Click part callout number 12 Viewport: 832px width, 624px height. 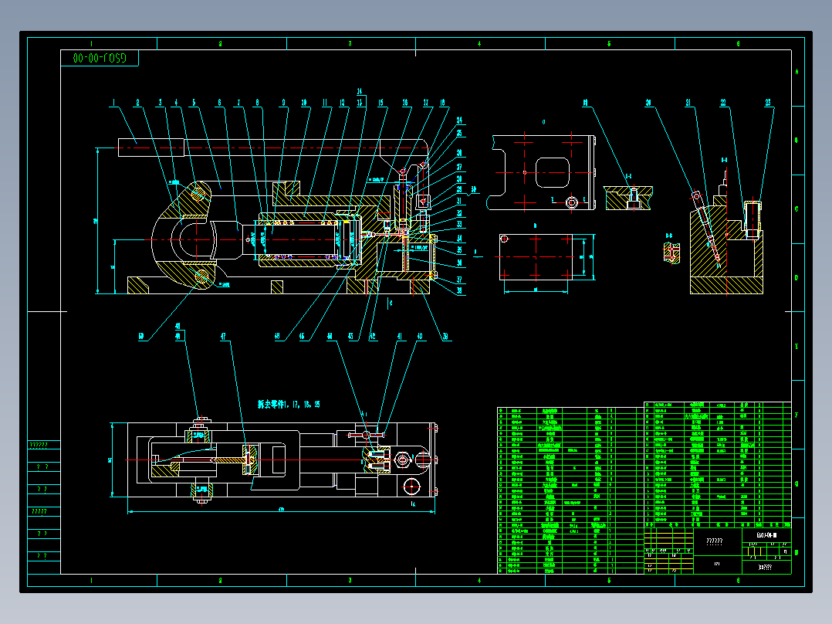pos(342,103)
